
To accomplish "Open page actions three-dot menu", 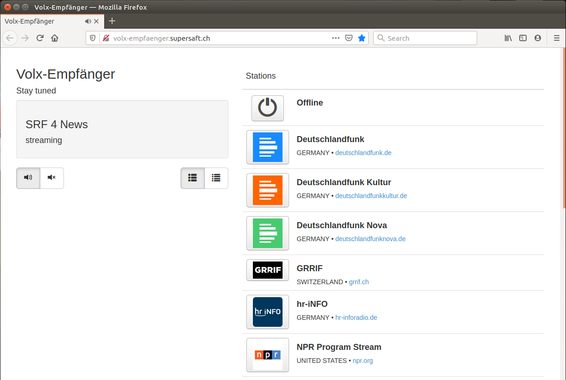I will (336, 38).
